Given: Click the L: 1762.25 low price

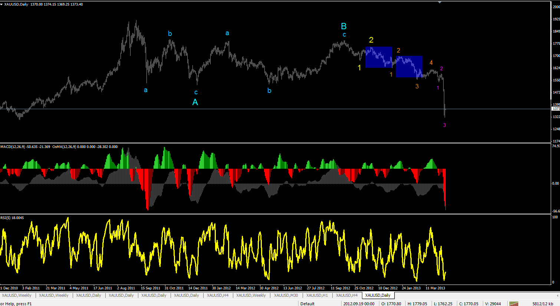Looking at the screenshot, I should (x=443, y=304).
